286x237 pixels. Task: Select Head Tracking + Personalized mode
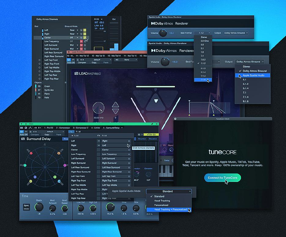tap(169, 209)
